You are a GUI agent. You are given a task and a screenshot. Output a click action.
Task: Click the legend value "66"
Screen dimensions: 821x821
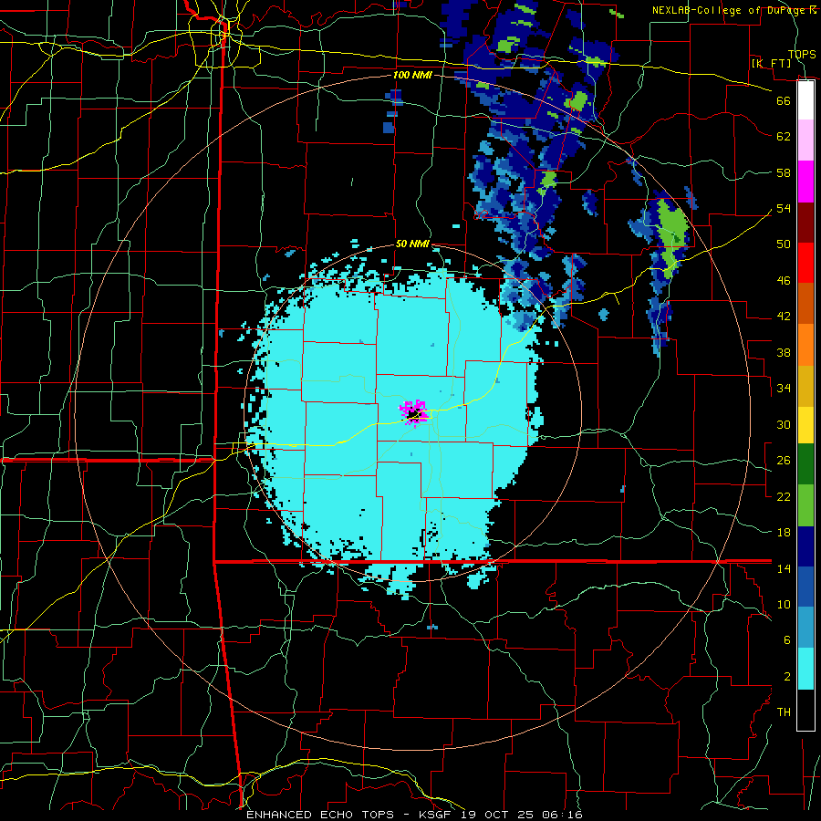(784, 100)
